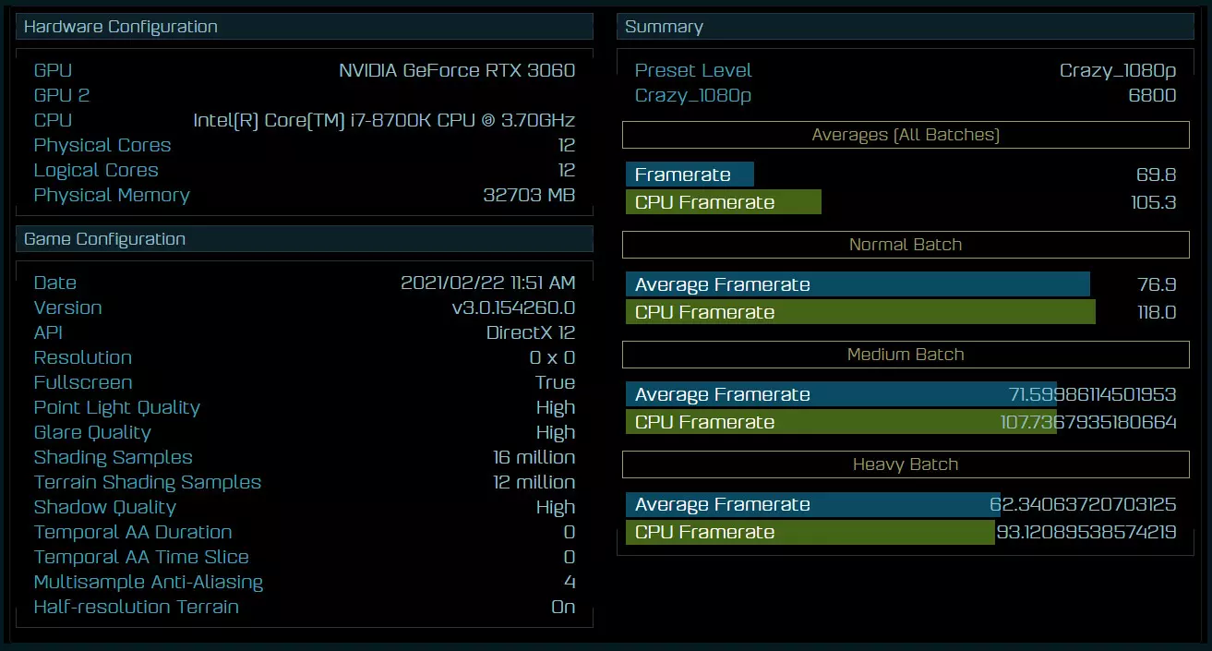Click the Summary panel header
The width and height of the screenshot is (1212, 651).
906,27
